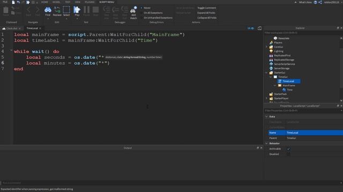
Task: Go Back using the Navigate arrow
Action: click(28, 10)
